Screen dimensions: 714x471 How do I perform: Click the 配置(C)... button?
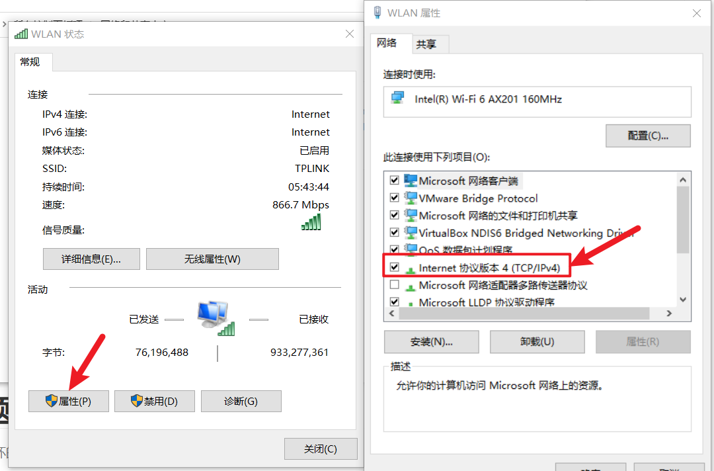(648, 136)
